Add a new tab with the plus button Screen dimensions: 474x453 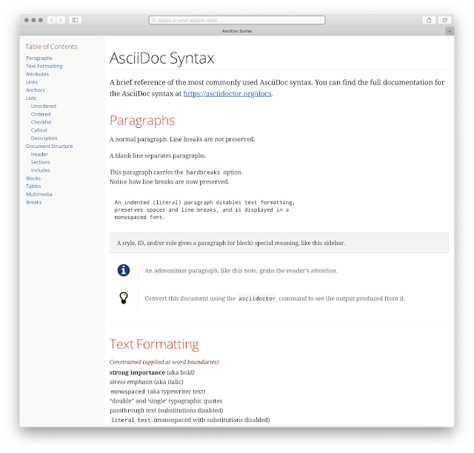click(x=450, y=31)
